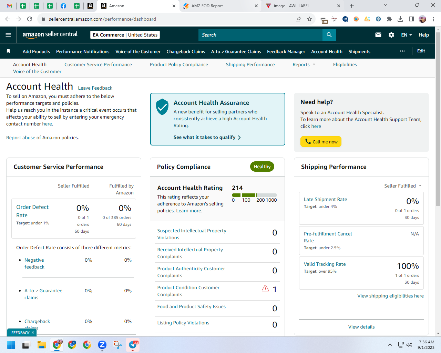
Task: Toggle the Chrome side panel icon
Action: [x=411, y=19]
